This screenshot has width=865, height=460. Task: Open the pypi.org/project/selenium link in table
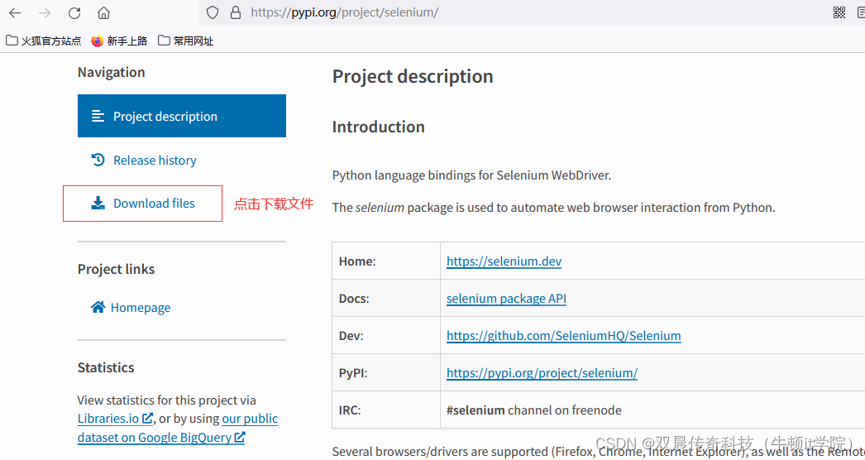coord(542,373)
